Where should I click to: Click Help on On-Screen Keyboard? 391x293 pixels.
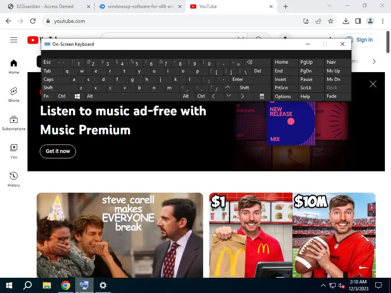311,97
